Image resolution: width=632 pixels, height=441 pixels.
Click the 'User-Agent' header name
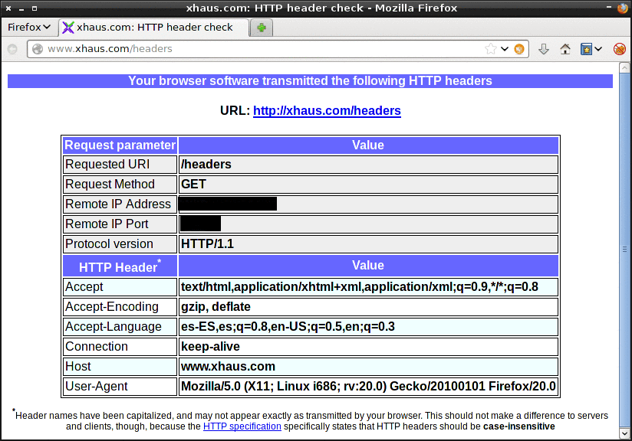(97, 387)
